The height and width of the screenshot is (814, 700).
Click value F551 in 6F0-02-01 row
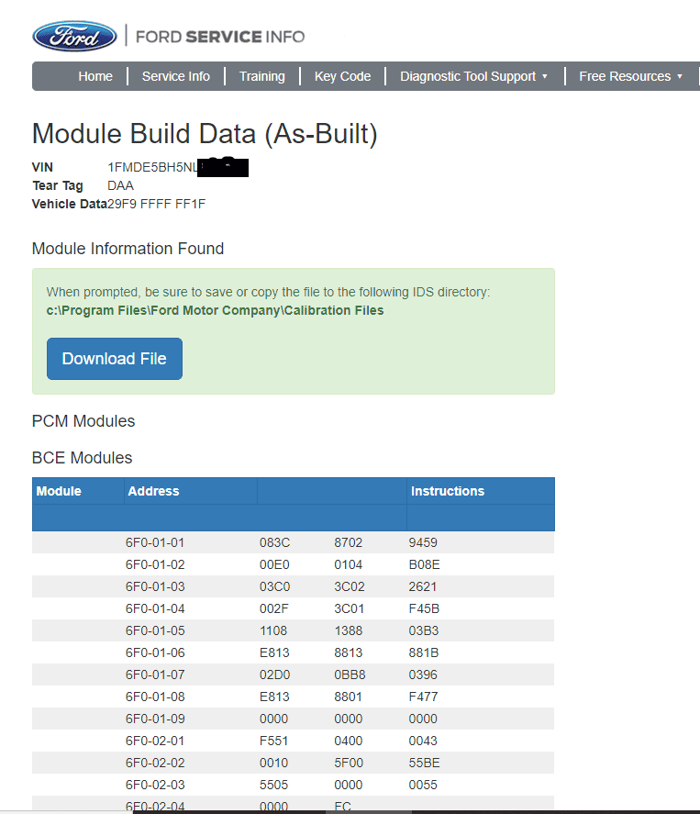(273, 741)
